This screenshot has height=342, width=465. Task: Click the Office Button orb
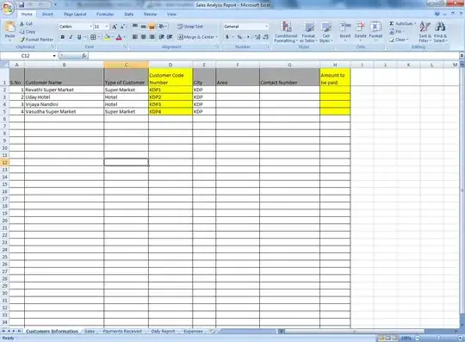point(9,8)
